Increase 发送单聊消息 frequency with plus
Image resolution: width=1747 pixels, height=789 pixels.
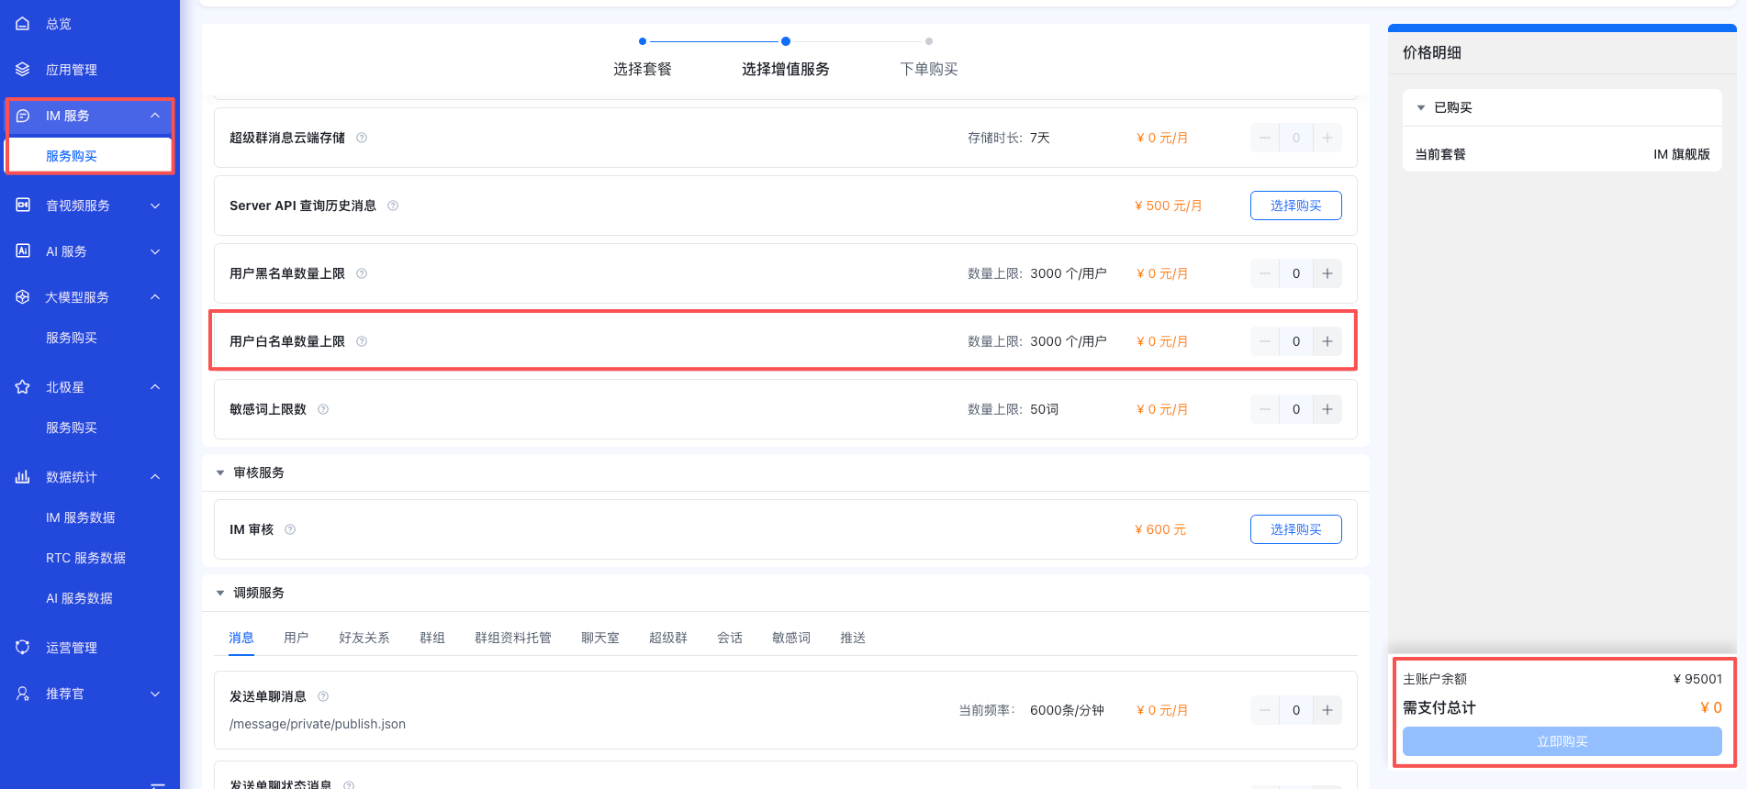click(x=1327, y=710)
